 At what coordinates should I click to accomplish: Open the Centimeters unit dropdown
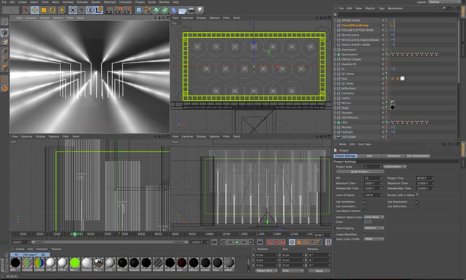tap(395, 167)
